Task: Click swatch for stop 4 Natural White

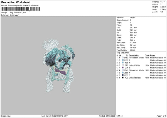Action: point(123,65)
